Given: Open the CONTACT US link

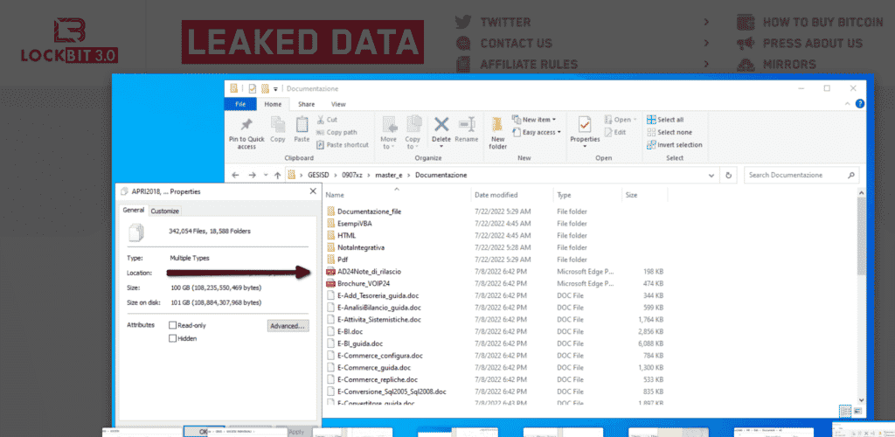Looking at the screenshot, I should pyautogui.click(x=517, y=44).
